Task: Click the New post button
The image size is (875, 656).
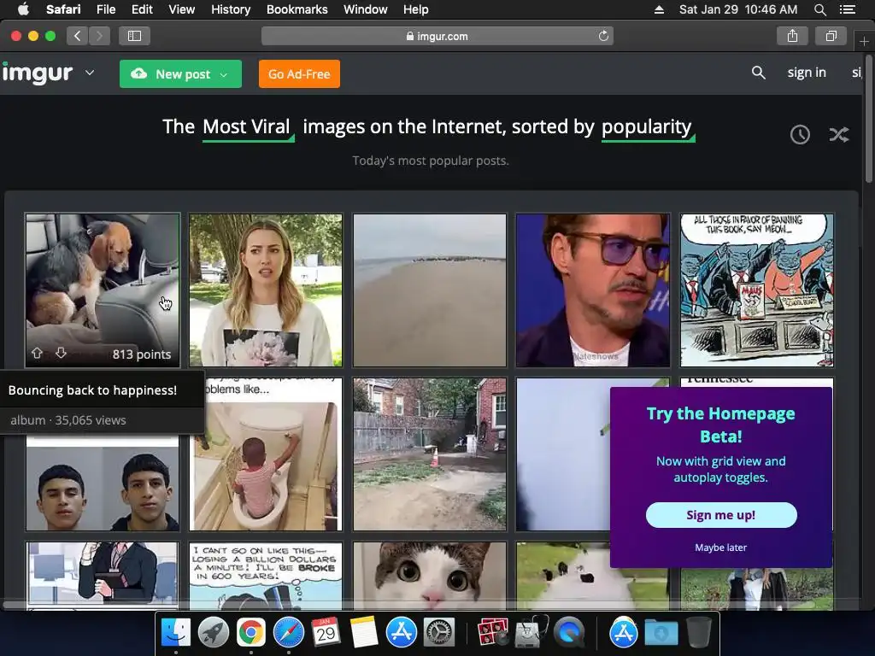Action: (180, 73)
